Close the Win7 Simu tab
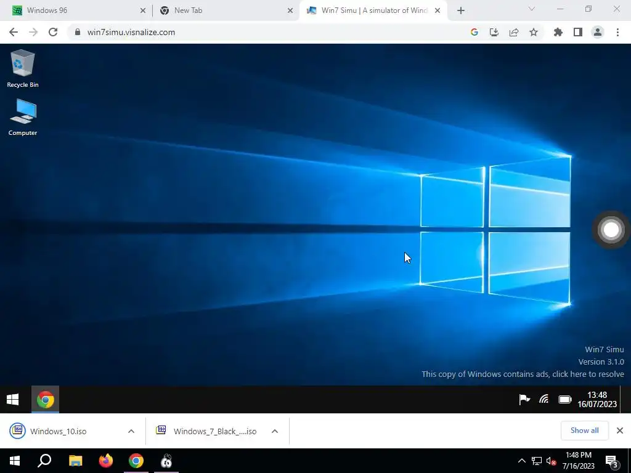 [x=438, y=10]
